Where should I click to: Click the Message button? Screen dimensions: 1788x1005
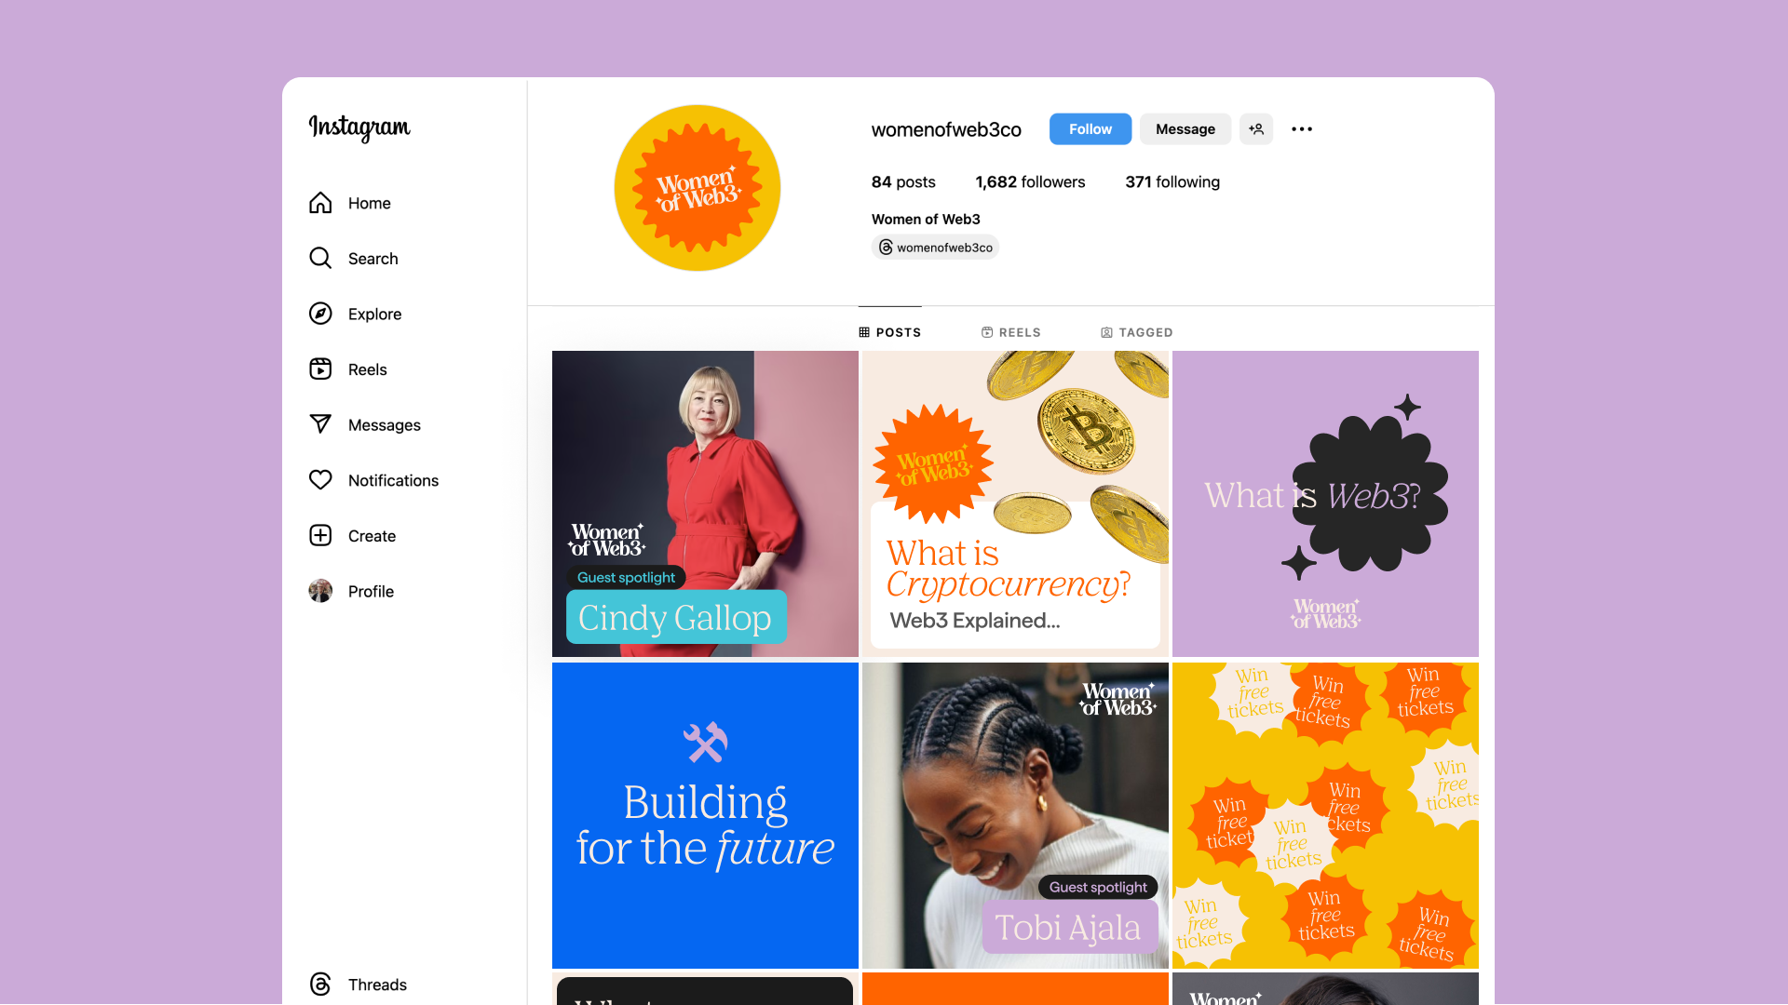pos(1185,129)
